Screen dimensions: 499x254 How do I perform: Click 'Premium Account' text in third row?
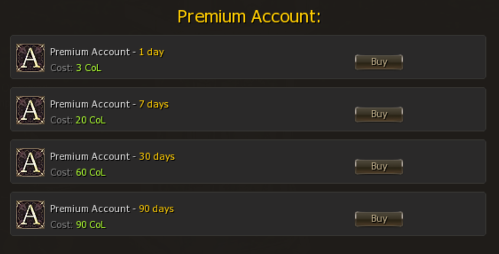(90, 157)
